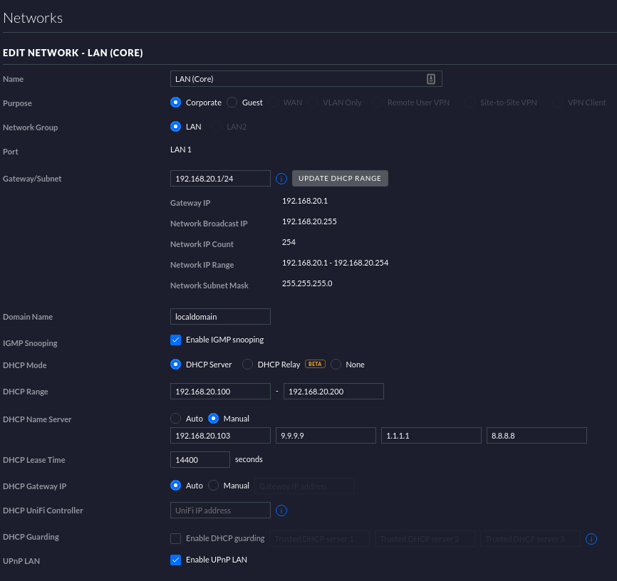617x581 pixels.
Task: Select the Corporate purpose radio button
Action: pos(176,103)
